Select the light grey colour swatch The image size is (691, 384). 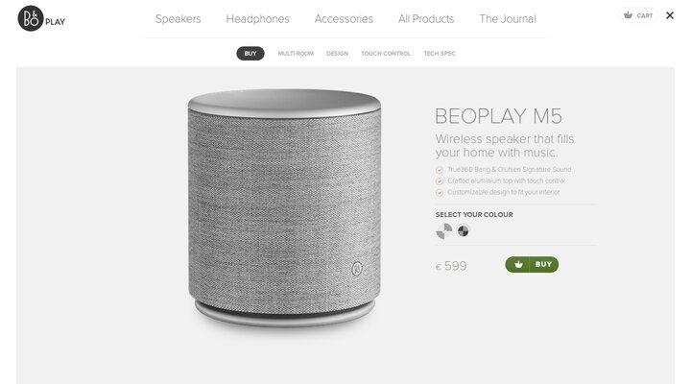444,230
